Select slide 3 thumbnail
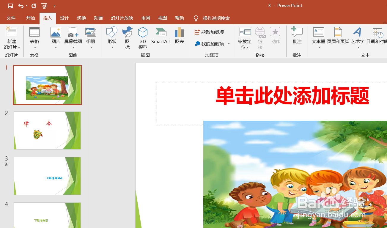The height and width of the screenshot is (228, 387). [x=47, y=176]
